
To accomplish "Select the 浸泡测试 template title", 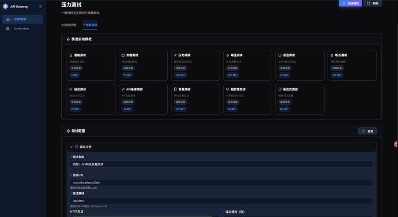I will [x=289, y=55].
